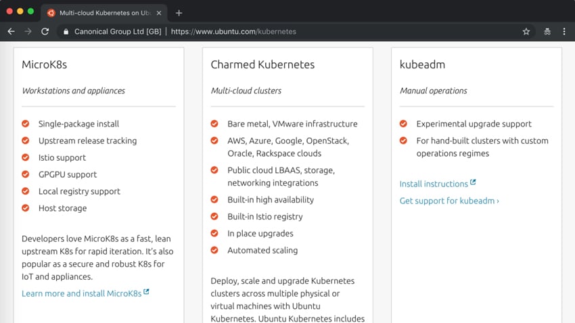
Task: Open Learn more and install MicroK8s link
Action: coord(81,293)
